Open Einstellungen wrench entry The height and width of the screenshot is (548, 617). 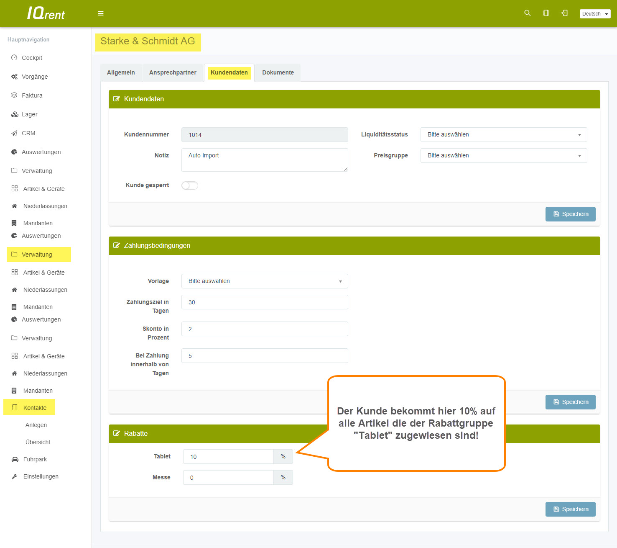coord(41,476)
